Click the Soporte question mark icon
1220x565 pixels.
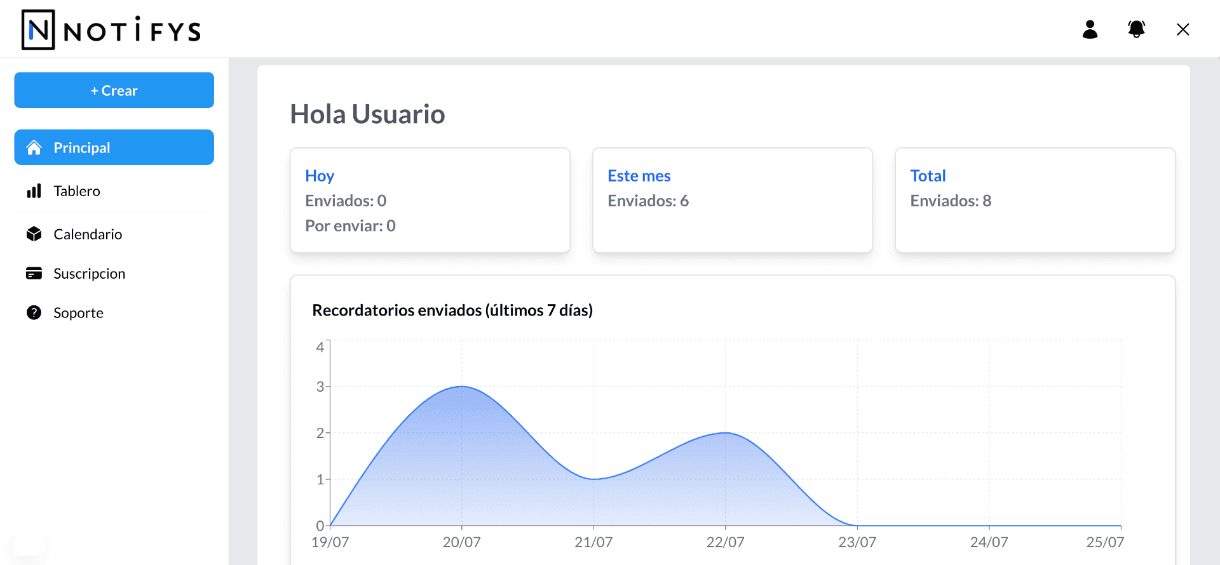[34, 312]
